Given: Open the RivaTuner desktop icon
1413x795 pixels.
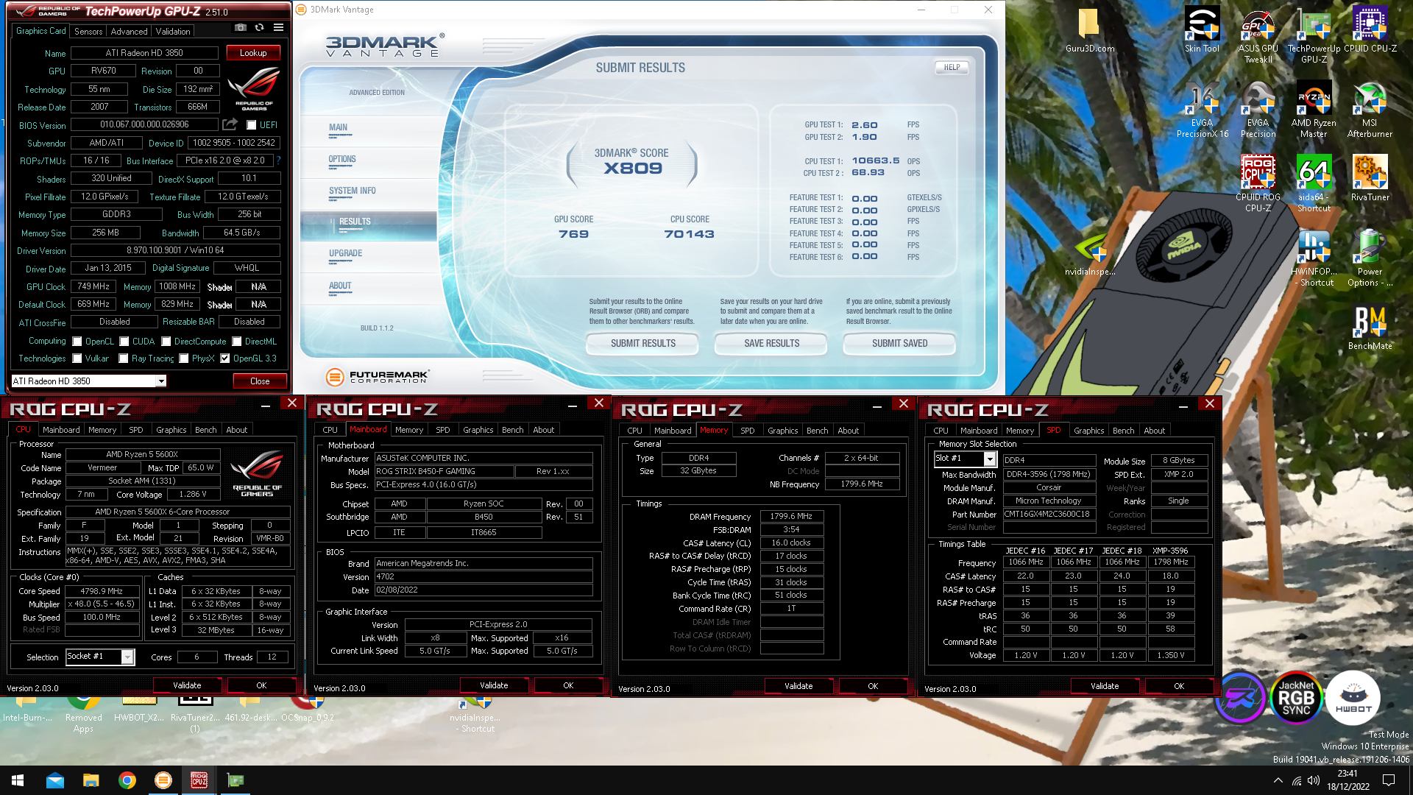Looking at the screenshot, I should (1370, 179).
